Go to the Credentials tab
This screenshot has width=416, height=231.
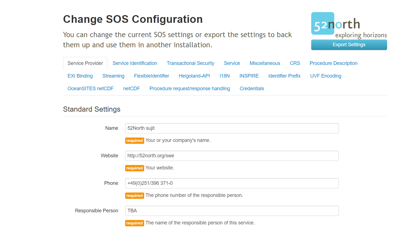252,89
